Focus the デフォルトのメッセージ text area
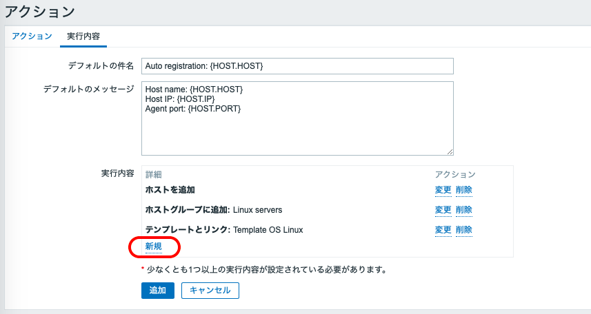 click(x=297, y=118)
